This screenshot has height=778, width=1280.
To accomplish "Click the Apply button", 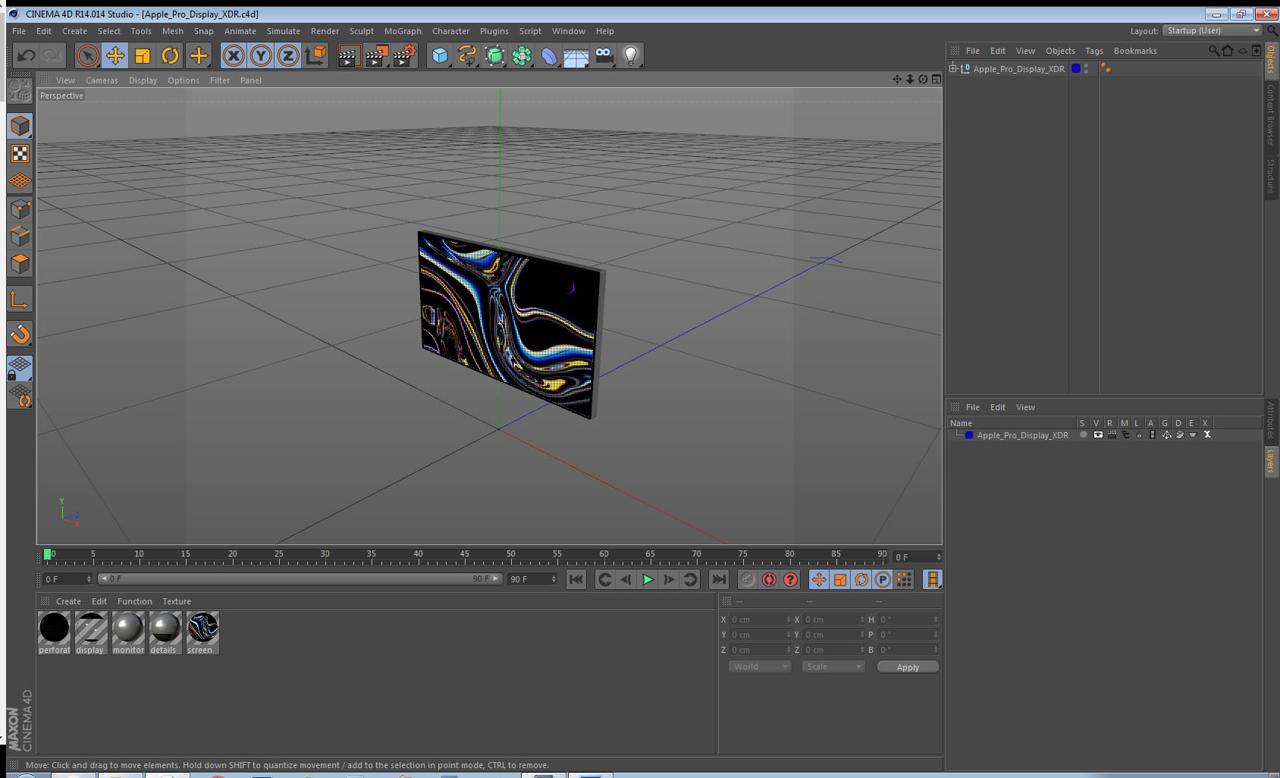I will pos(908,667).
